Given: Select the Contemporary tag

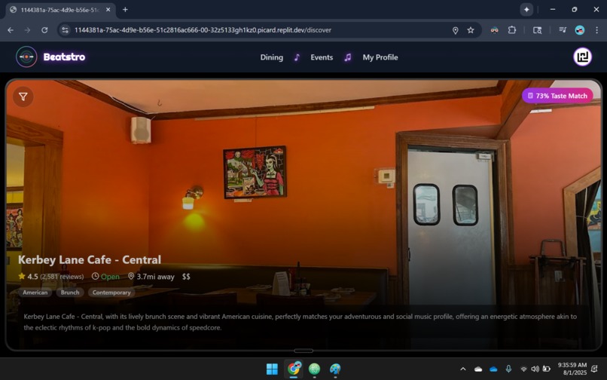Looking at the screenshot, I should pos(111,293).
